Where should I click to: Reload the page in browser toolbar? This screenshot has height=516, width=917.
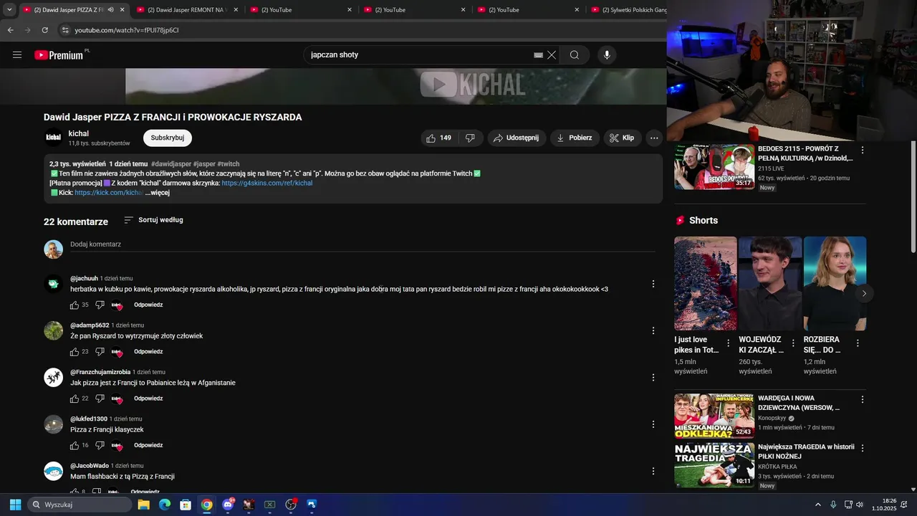[x=45, y=30]
